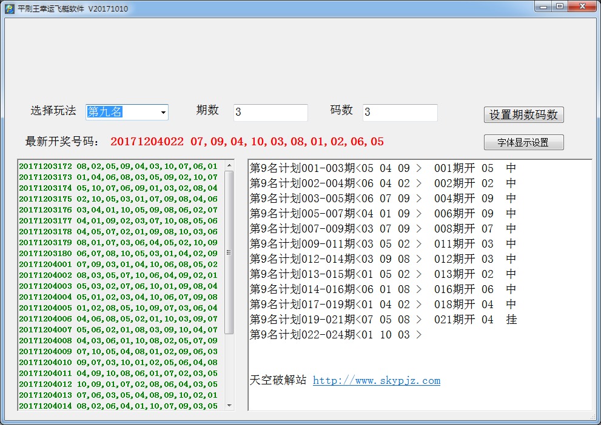The width and height of the screenshot is (601, 425).
Task: Click the 码数 input field
Action: point(400,113)
